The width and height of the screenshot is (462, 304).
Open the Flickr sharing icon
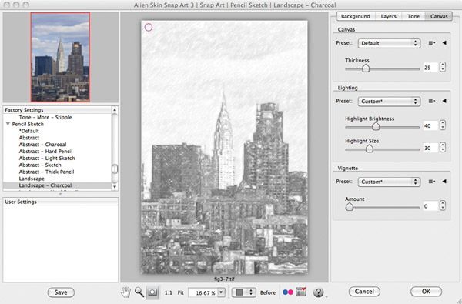click(x=288, y=292)
